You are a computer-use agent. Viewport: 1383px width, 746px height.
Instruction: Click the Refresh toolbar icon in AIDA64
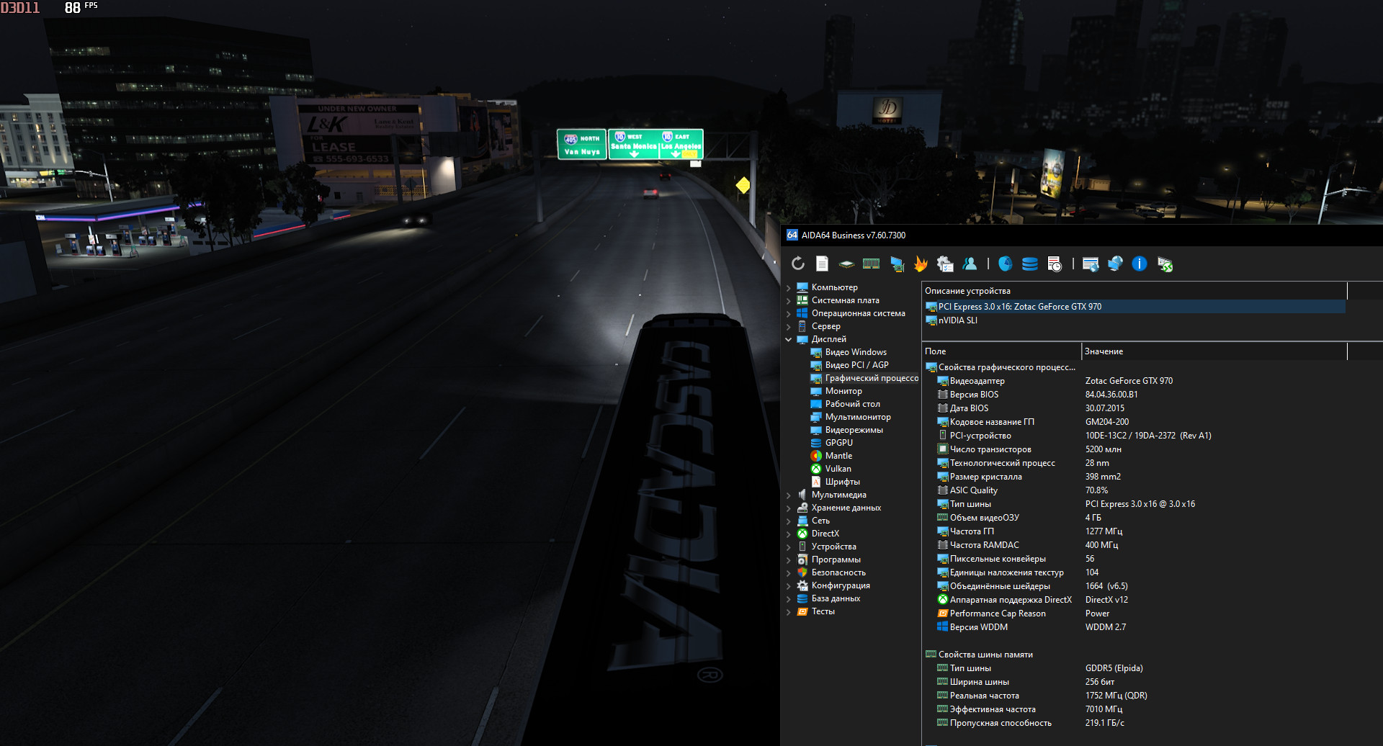tap(798, 264)
